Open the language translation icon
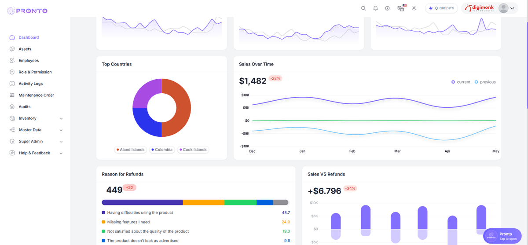528x245 pixels. 400,8
